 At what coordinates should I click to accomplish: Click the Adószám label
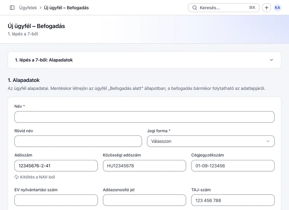[23, 155]
